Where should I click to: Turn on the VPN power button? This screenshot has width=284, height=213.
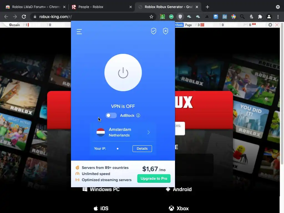123,73
